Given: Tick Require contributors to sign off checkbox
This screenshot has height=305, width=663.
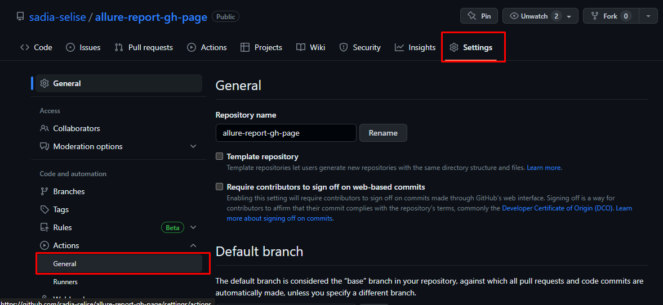Looking at the screenshot, I should pyautogui.click(x=220, y=186).
